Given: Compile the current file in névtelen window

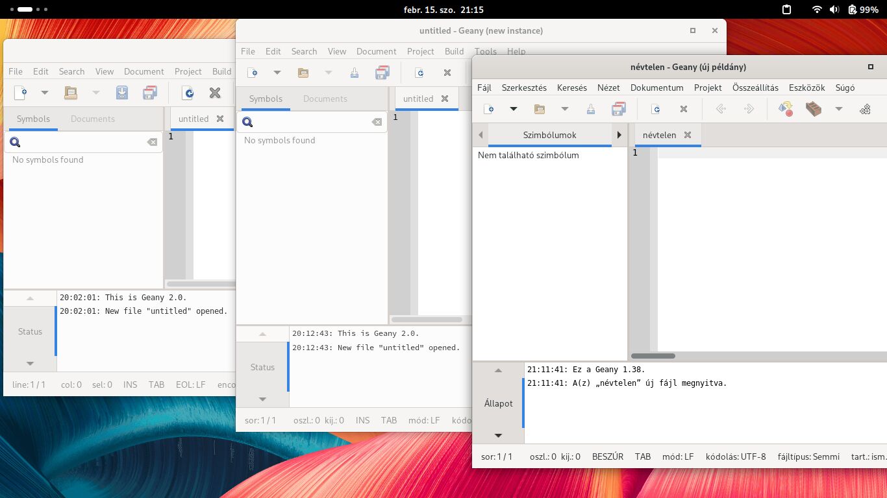Looking at the screenshot, I should pyautogui.click(x=786, y=109).
